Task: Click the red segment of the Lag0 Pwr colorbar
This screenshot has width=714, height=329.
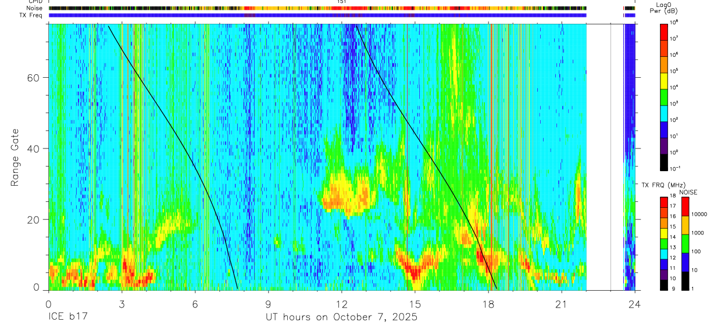Action: 664,31
